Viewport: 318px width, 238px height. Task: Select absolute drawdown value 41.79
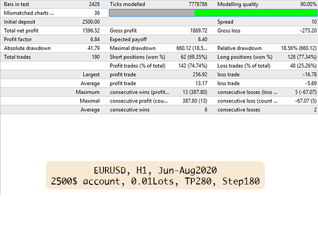(93, 48)
